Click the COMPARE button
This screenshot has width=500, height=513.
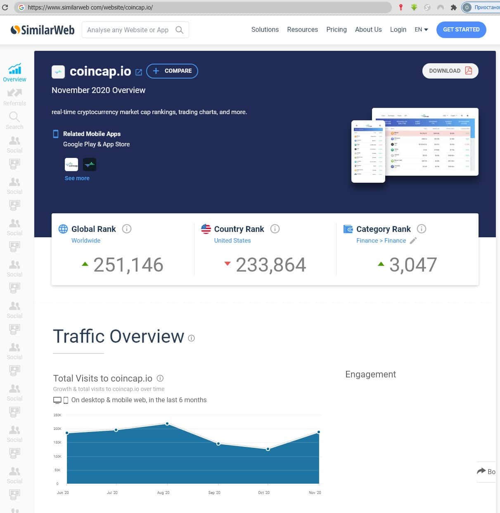point(172,71)
